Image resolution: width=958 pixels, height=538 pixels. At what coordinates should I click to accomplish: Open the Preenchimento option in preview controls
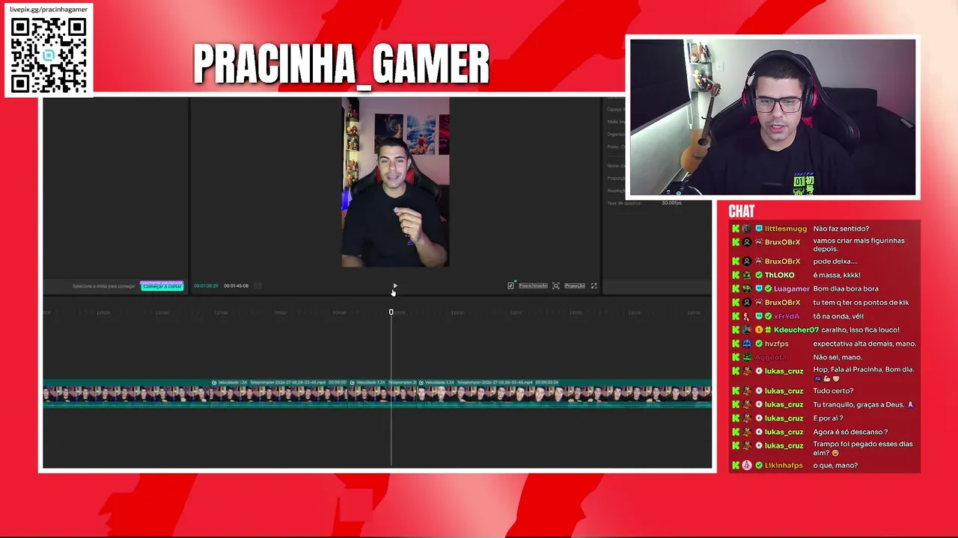(x=533, y=285)
